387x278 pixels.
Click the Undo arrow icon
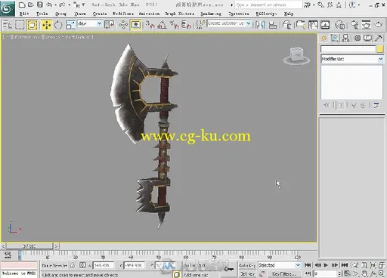click(49, 5)
